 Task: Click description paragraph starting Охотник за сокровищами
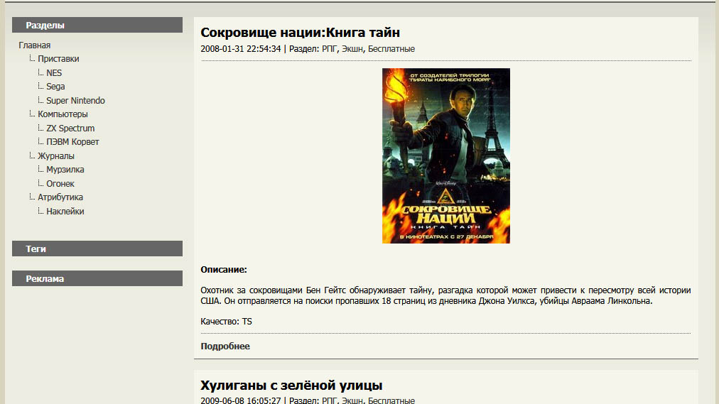pyautogui.click(x=445, y=295)
